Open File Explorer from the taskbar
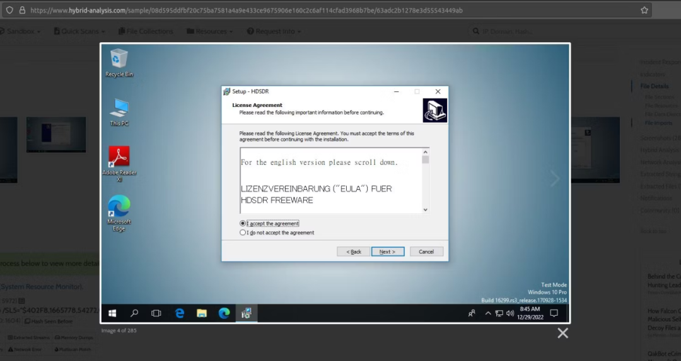 coord(202,313)
